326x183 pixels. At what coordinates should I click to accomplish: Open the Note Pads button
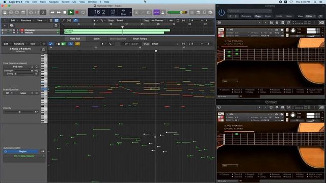(198, 12)
